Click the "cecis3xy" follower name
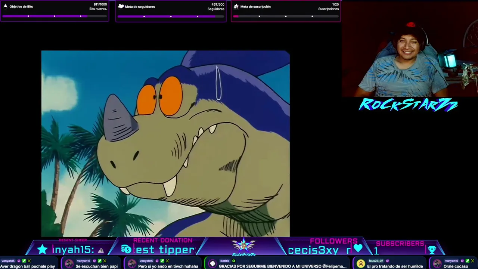This screenshot has width=478, height=269. (x=313, y=250)
